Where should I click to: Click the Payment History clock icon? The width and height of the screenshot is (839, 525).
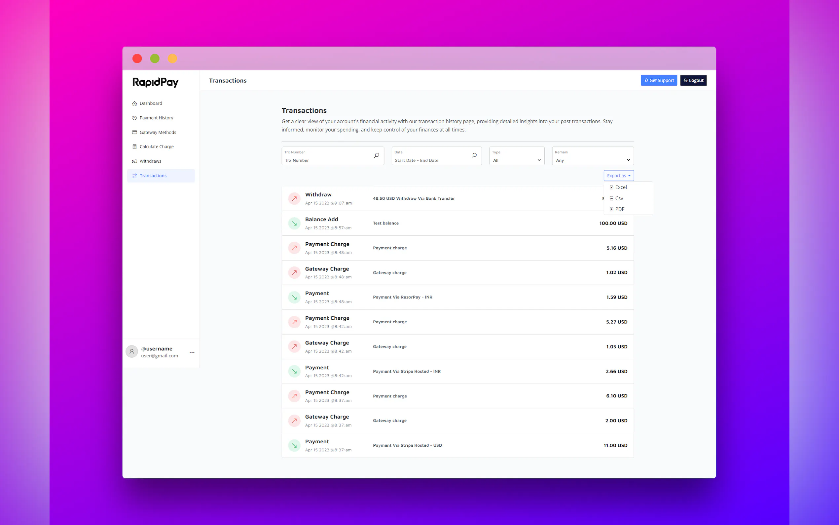click(x=134, y=118)
